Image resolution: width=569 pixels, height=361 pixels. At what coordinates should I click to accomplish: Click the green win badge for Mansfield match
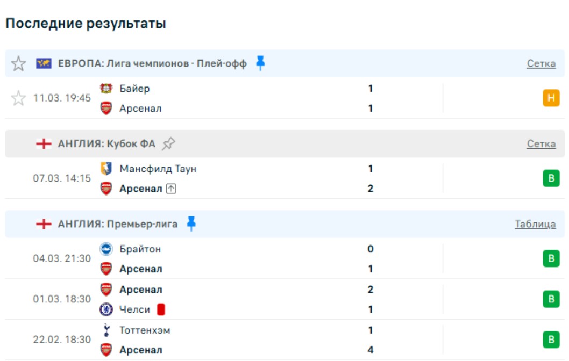(x=551, y=178)
